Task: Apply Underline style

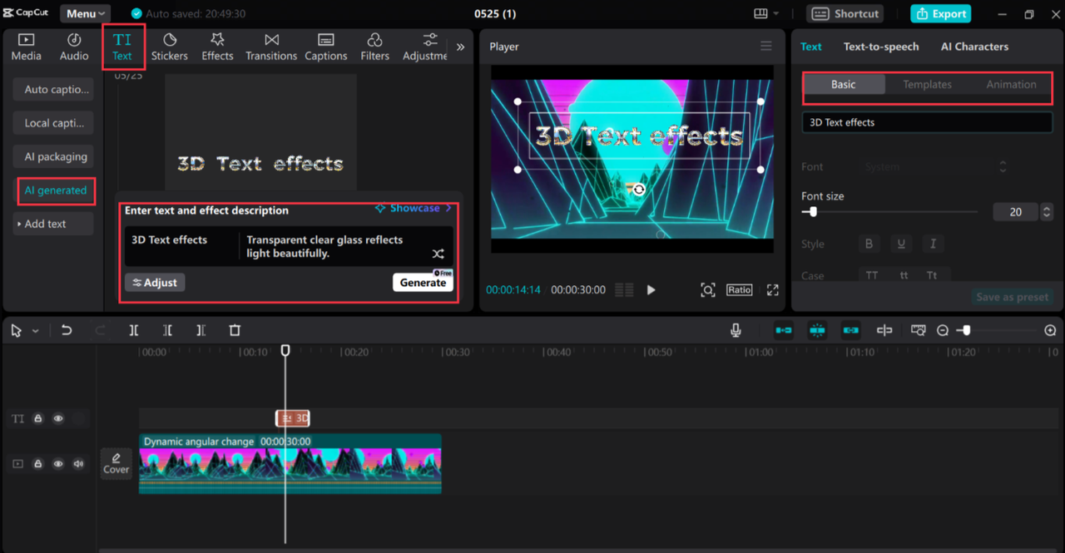Action: point(900,244)
